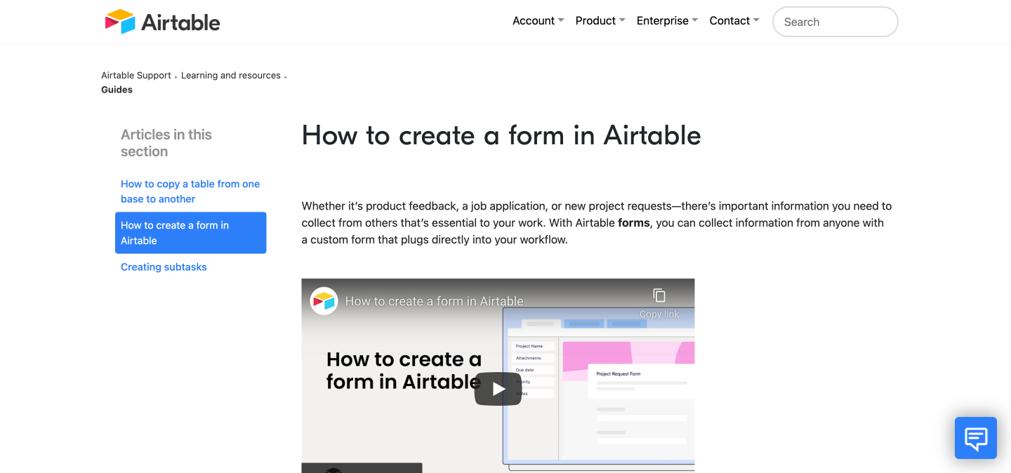Click the Copy link icon on video
Screen dimensions: 1011x473
click(x=659, y=296)
